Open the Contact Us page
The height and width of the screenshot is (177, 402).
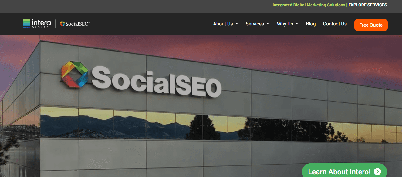pyautogui.click(x=335, y=24)
